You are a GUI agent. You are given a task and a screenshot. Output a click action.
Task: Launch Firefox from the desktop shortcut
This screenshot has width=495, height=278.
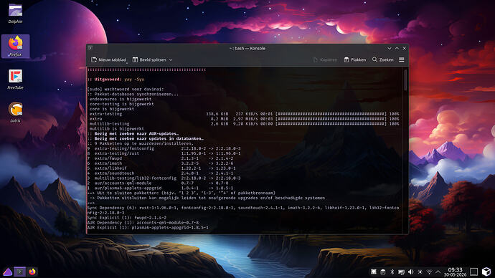15,47
